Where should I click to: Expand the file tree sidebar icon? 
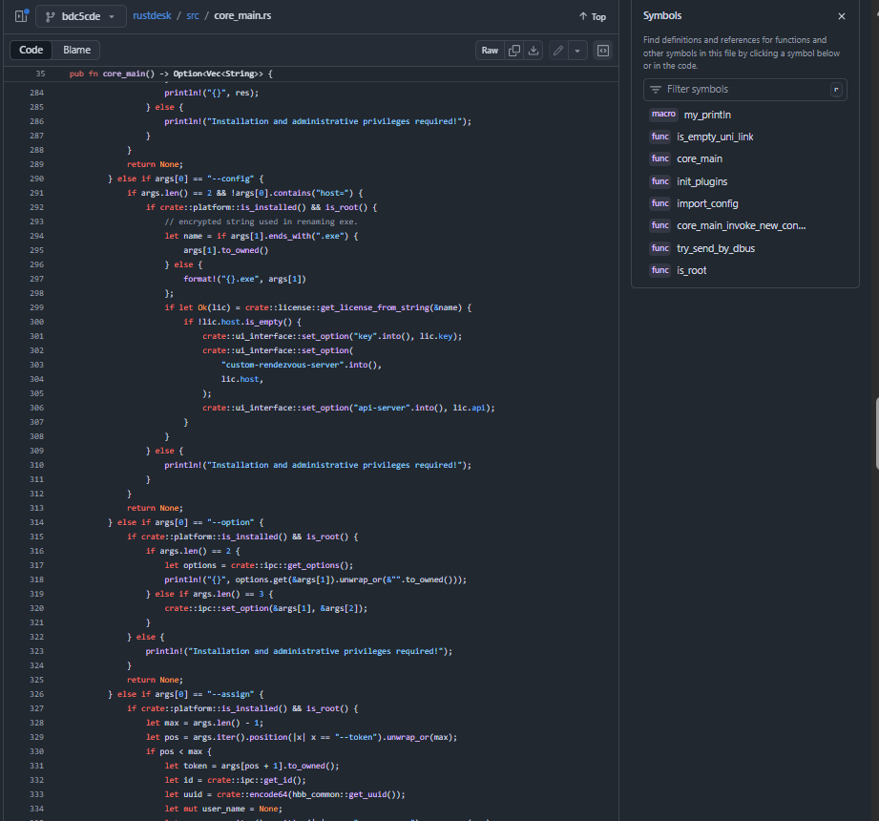point(21,16)
